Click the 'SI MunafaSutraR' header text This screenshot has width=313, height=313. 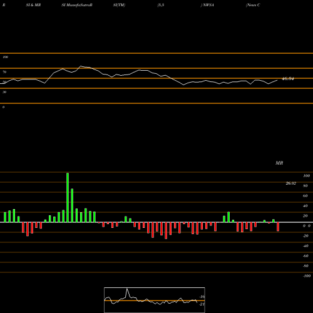click(77, 5)
